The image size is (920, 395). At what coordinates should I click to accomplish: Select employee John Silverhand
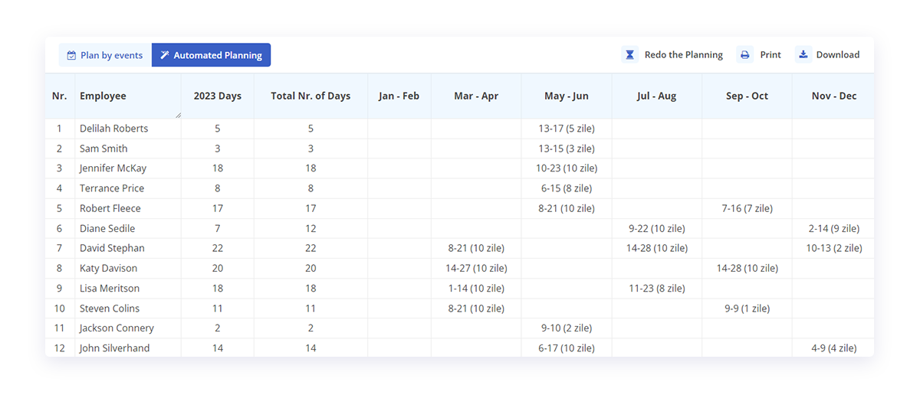pyautogui.click(x=115, y=348)
